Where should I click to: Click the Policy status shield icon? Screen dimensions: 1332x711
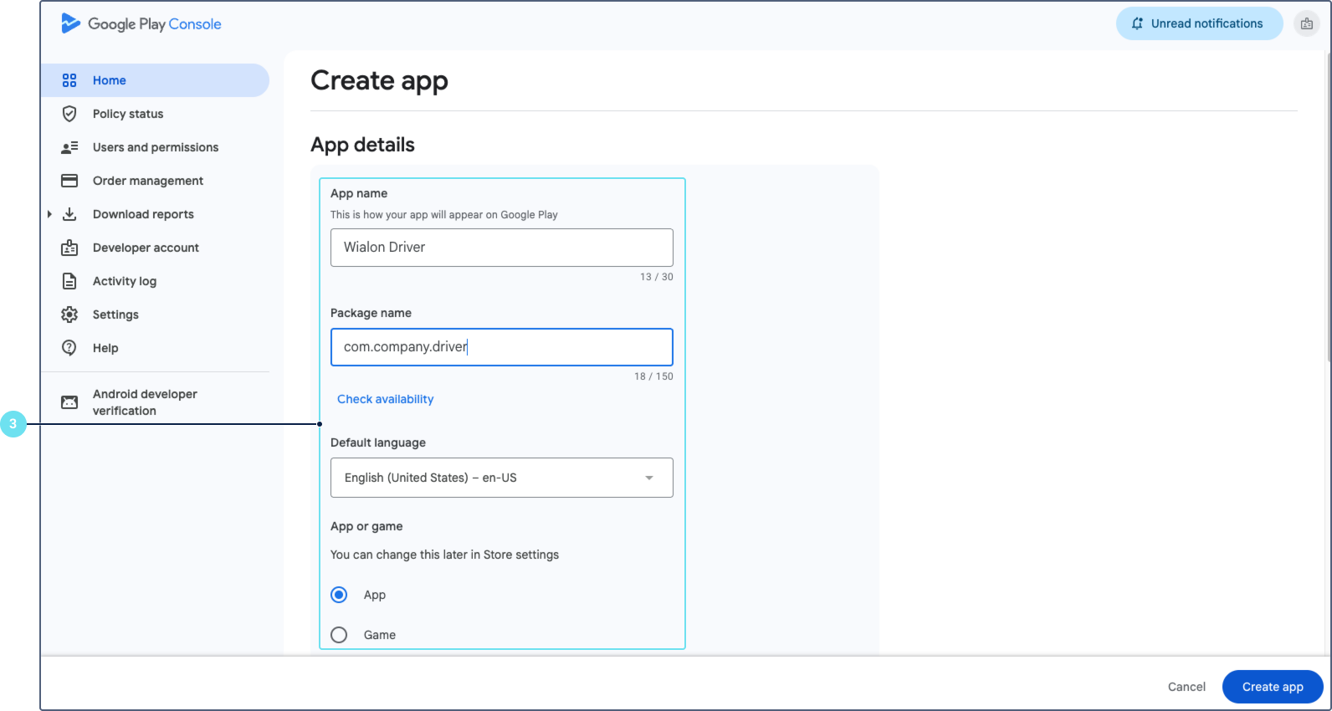pos(69,114)
